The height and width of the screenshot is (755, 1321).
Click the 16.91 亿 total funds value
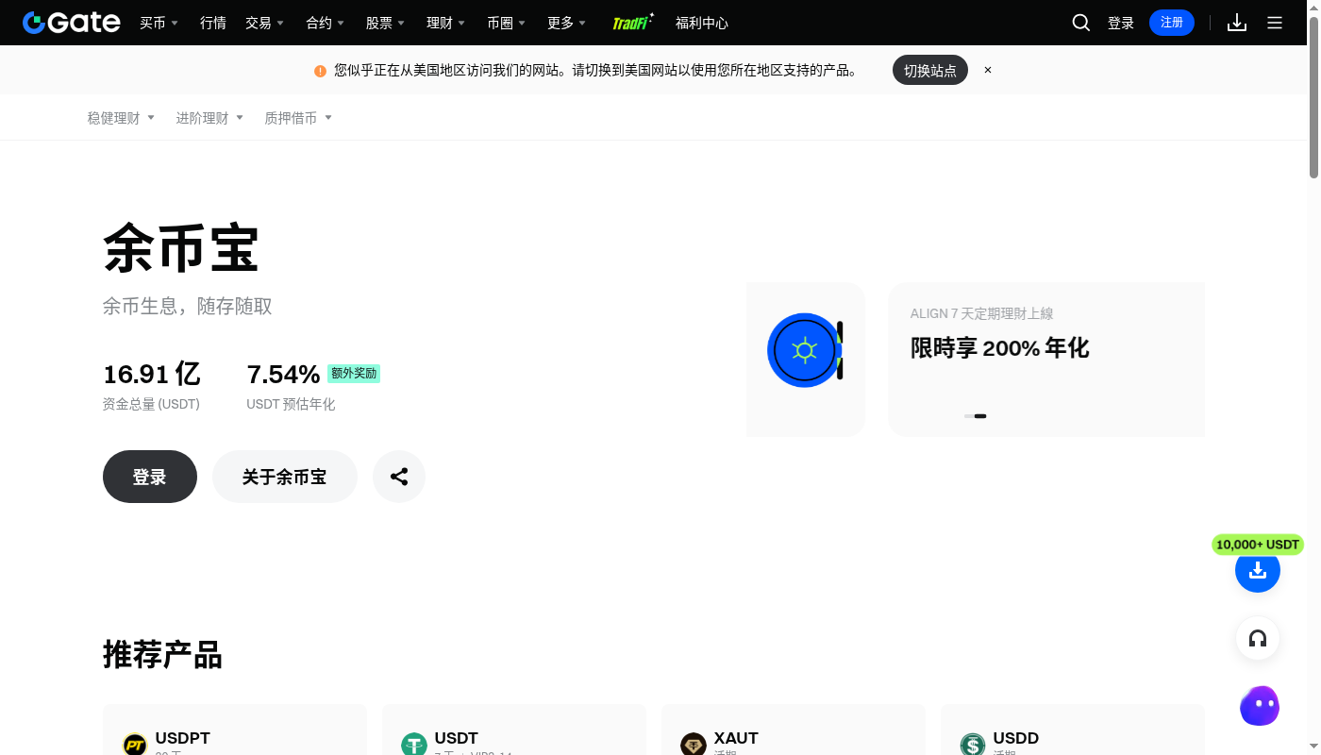coord(152,374)
